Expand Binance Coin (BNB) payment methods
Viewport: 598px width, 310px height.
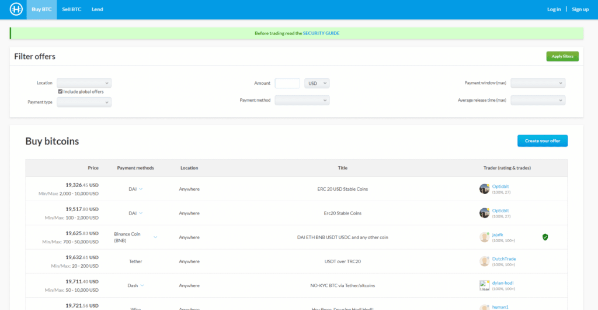[x=155, y=237]
